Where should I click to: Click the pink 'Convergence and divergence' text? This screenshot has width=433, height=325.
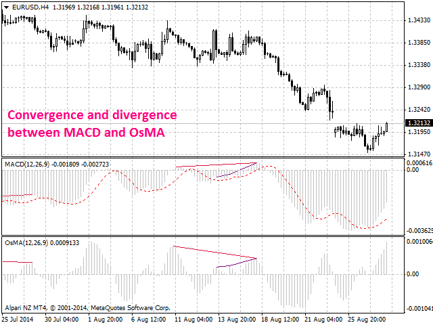coord(92,114)
